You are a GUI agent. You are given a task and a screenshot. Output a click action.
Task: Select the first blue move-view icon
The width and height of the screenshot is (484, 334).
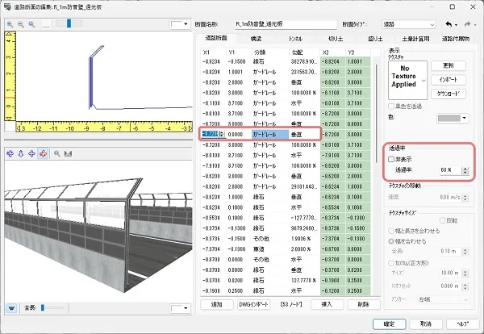click(10, 153)
